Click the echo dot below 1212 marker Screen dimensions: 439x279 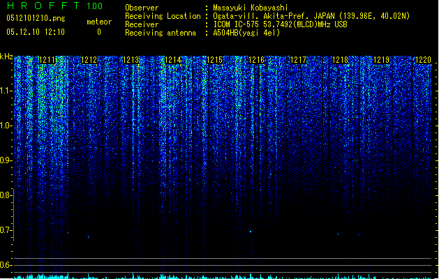[x=89, y=237]
